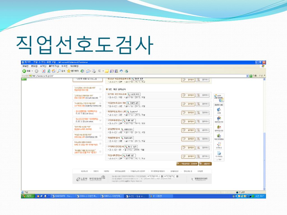Click the 직업선호도검사 S형 title text
The image size is (287, 215).
pos(117,103)
